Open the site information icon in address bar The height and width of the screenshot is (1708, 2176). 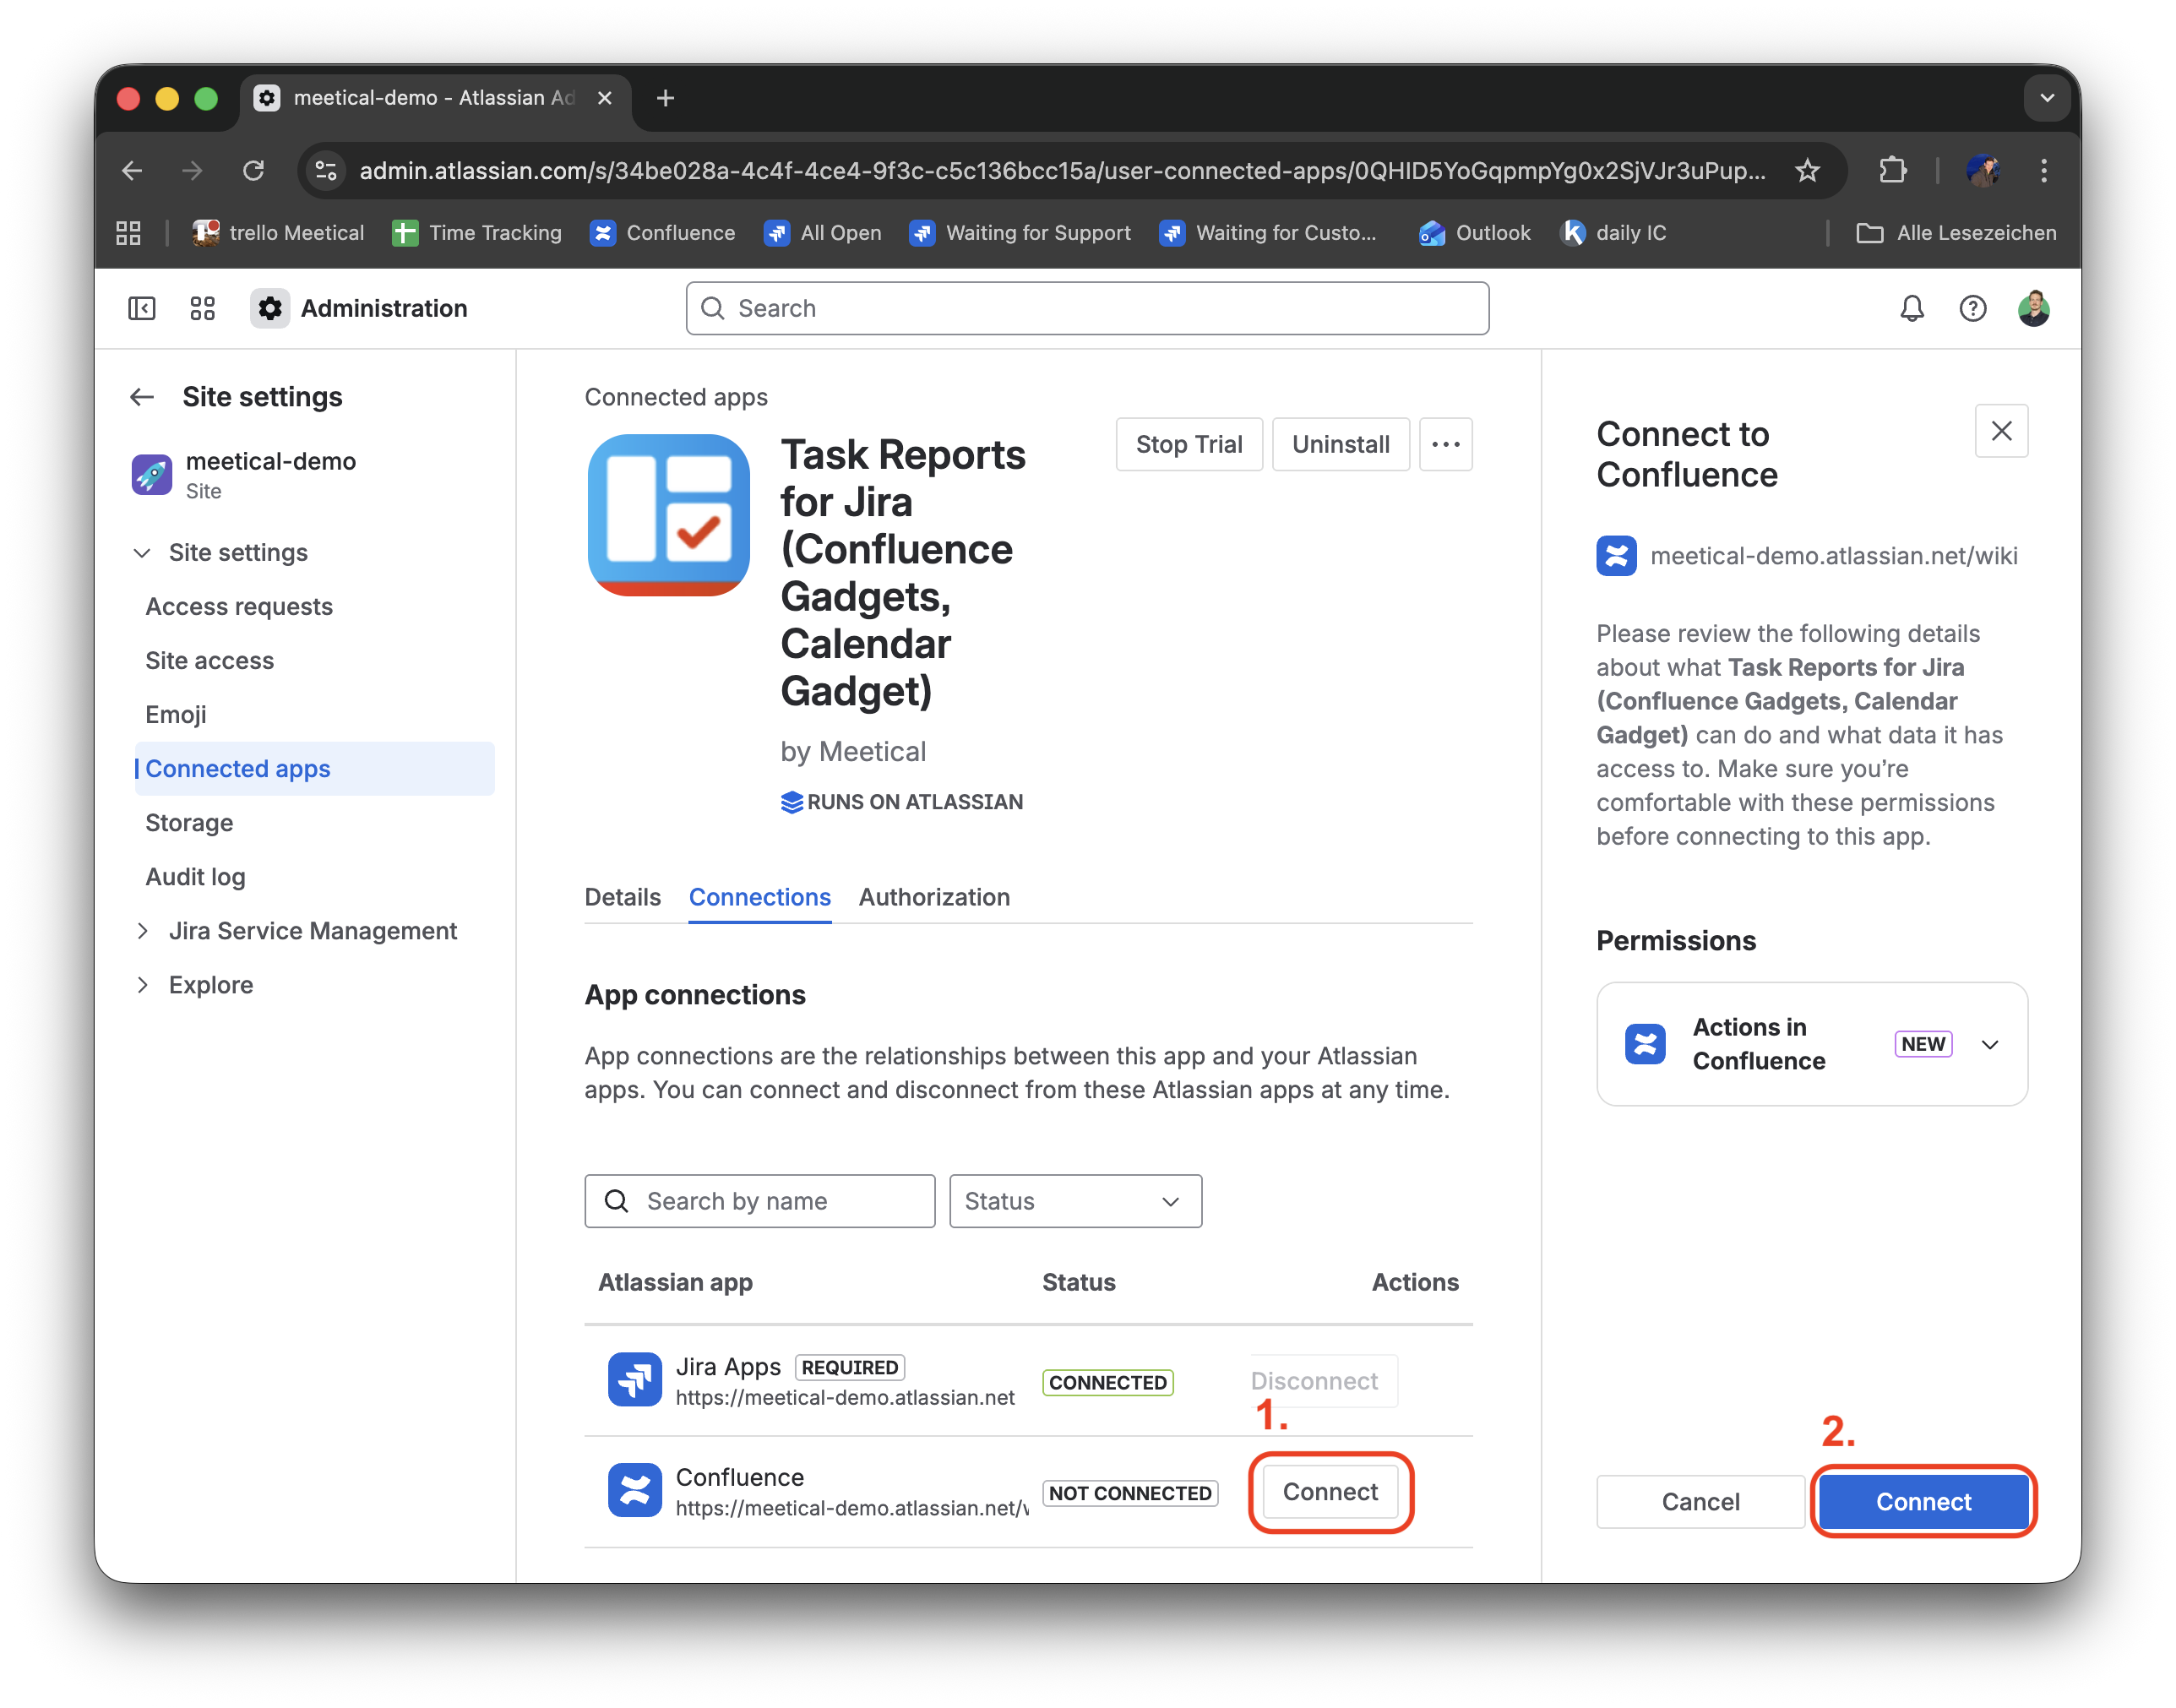326,171
